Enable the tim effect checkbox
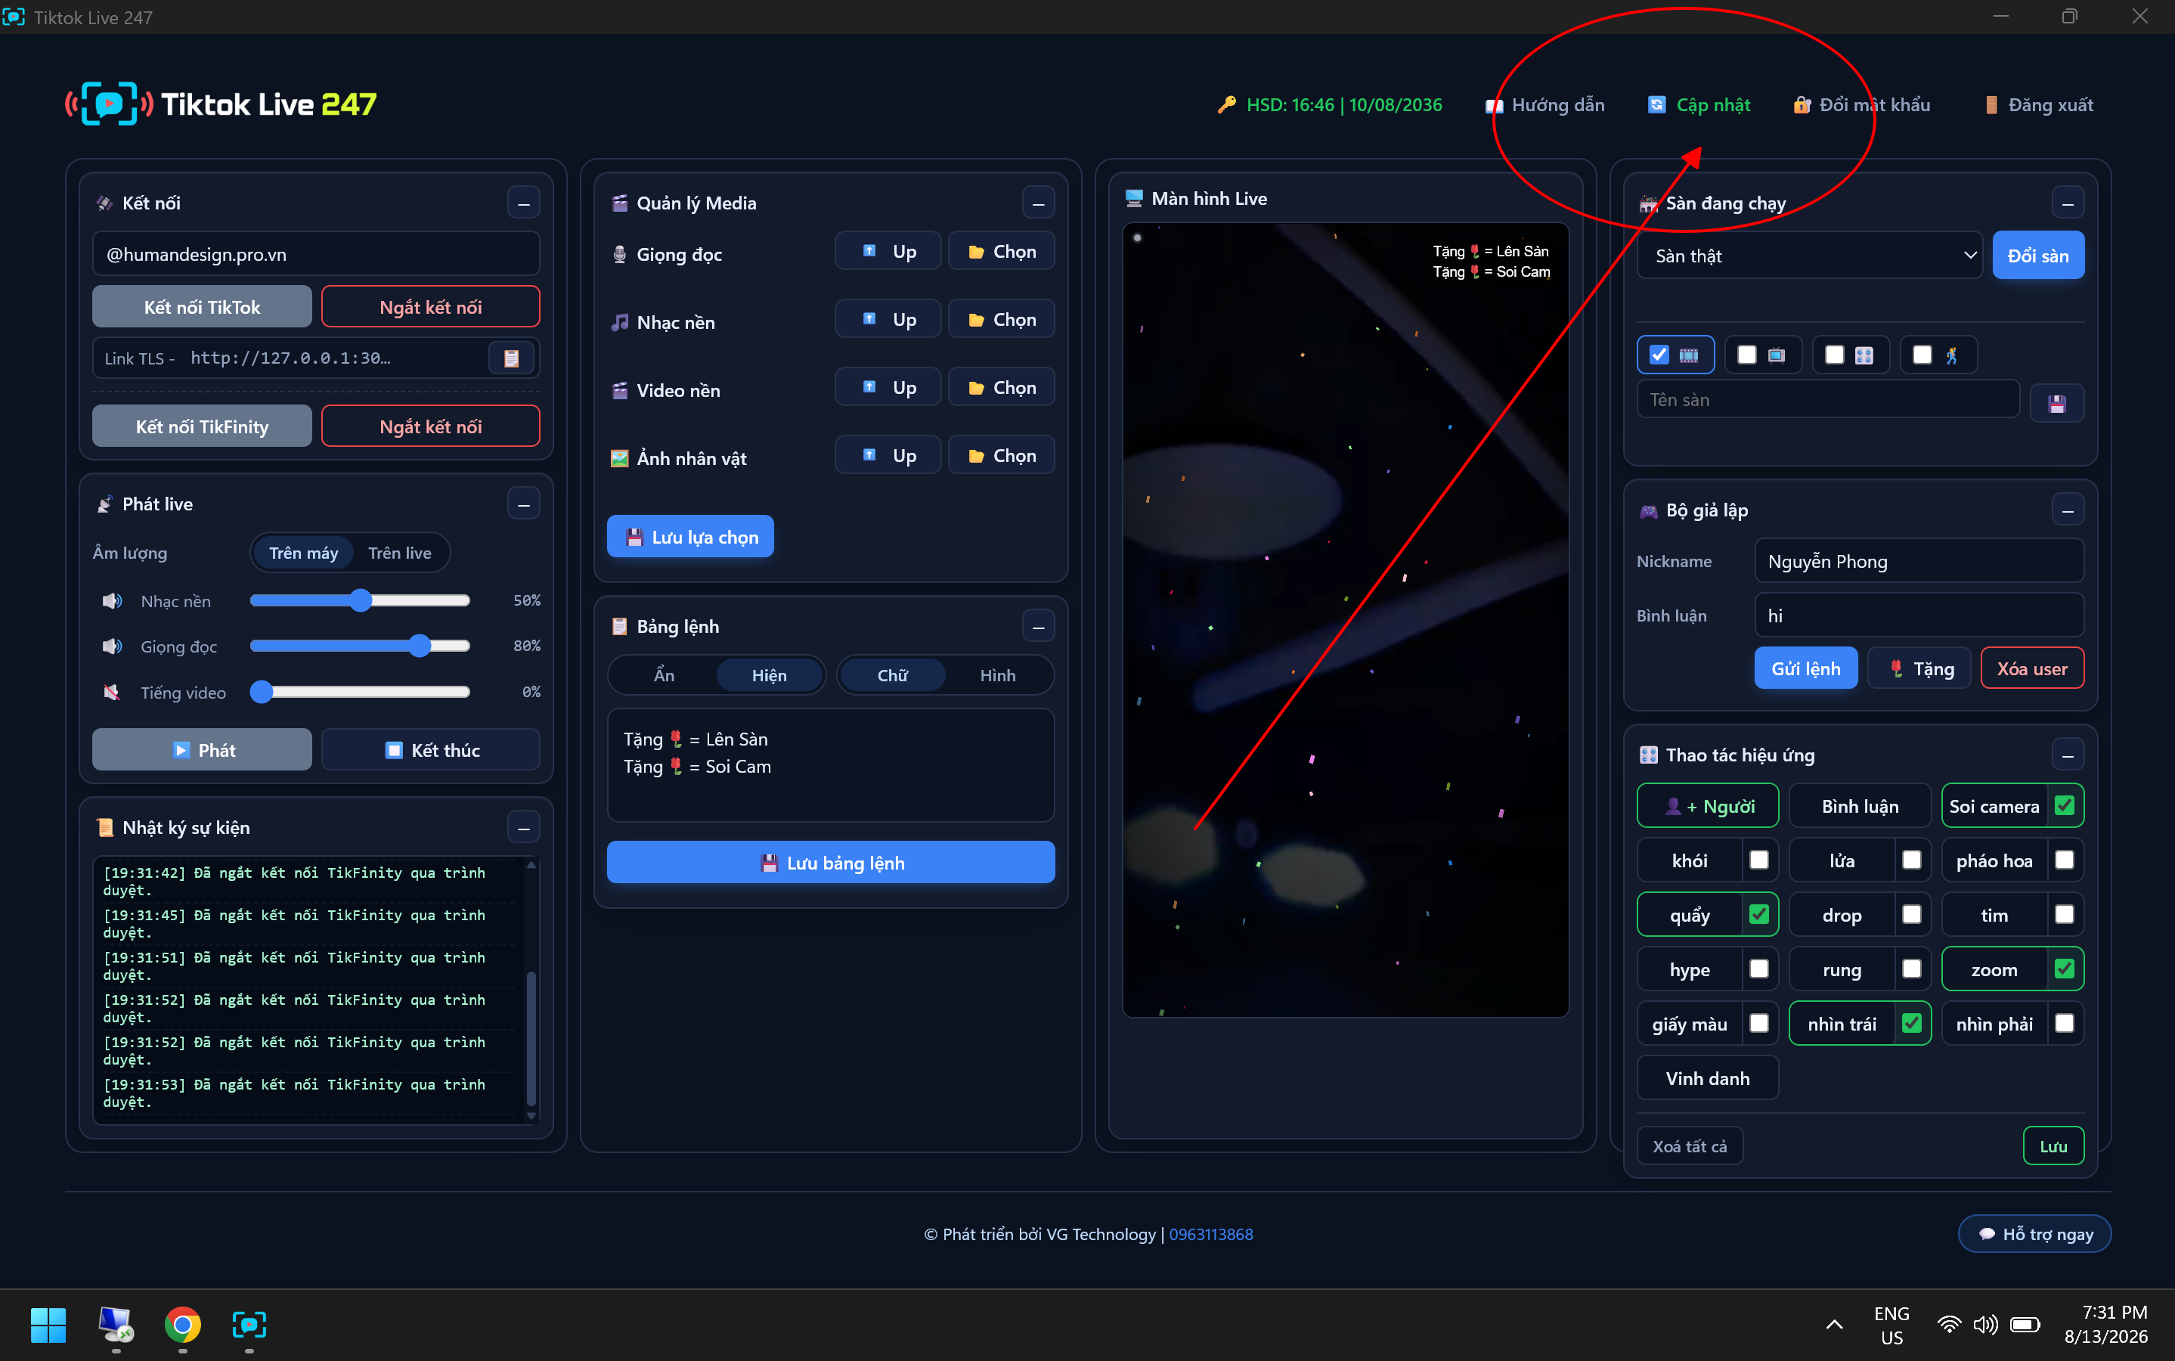 pyautogui.click(x=2065, y=915)
